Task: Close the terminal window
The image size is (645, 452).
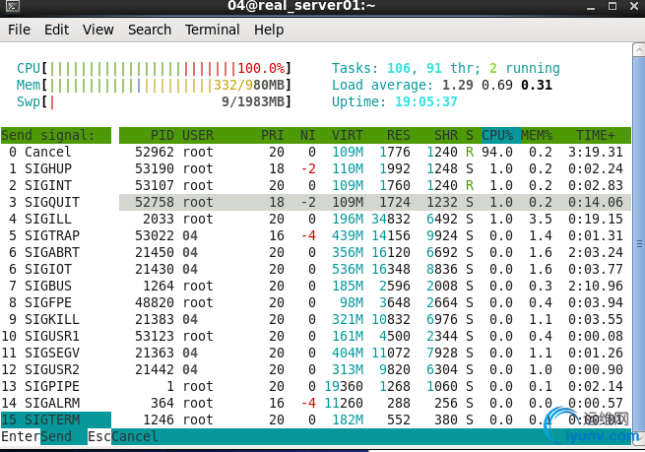Action: [634, 6]
